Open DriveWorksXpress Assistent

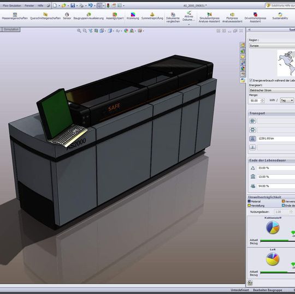point(255,17)
